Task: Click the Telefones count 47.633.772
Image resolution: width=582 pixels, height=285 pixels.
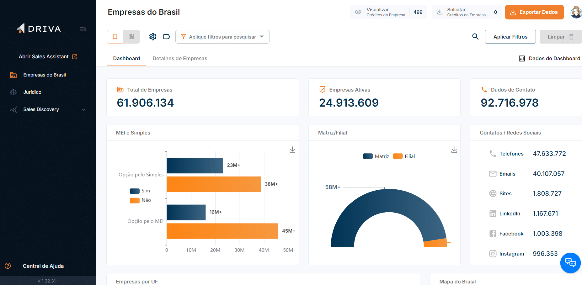Action: pos(549,154)
